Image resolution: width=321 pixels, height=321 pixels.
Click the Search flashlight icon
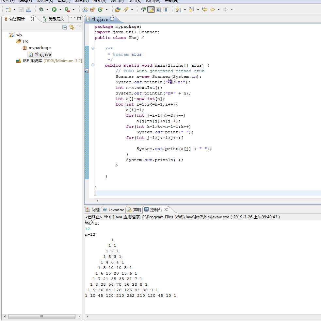pos(126,9)
